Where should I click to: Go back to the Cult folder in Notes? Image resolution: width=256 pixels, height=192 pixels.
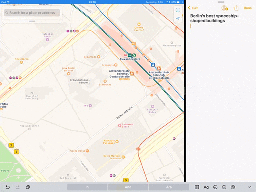(193, 8)
